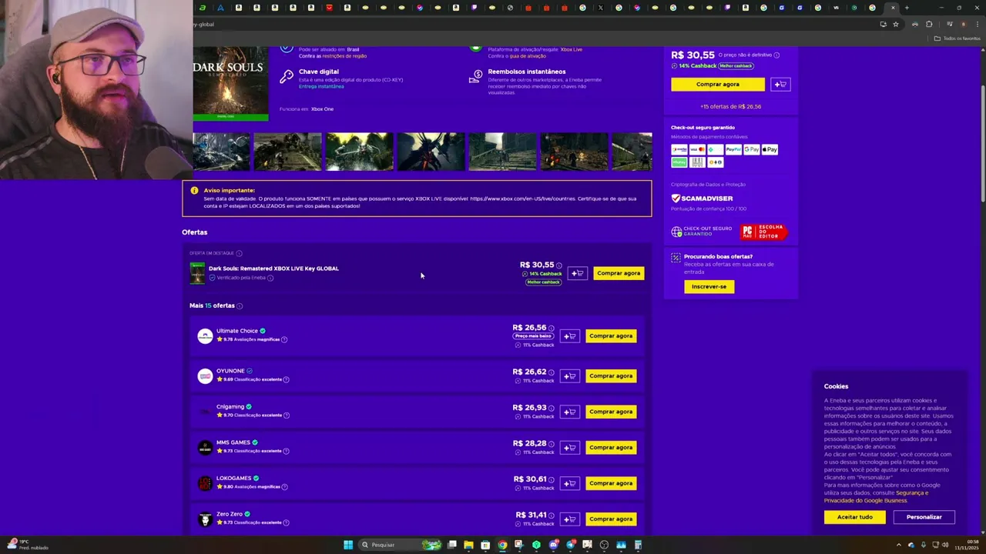This screenshot has width=986, height=554.
Task: Open Zero Zero seller name
Action: pos(230,514)
